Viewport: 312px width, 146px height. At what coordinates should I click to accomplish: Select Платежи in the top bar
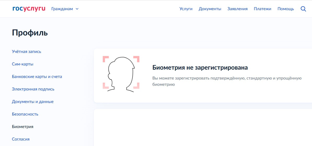coord(262,9)
